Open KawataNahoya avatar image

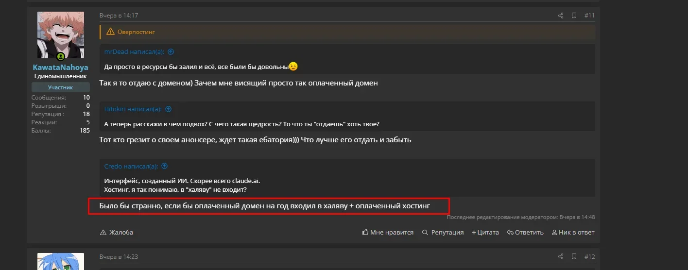[x=61, y=35]
